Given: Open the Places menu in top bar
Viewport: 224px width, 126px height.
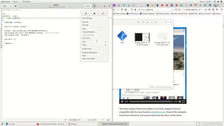Looking at the screenshot, I should click(15, 1).
